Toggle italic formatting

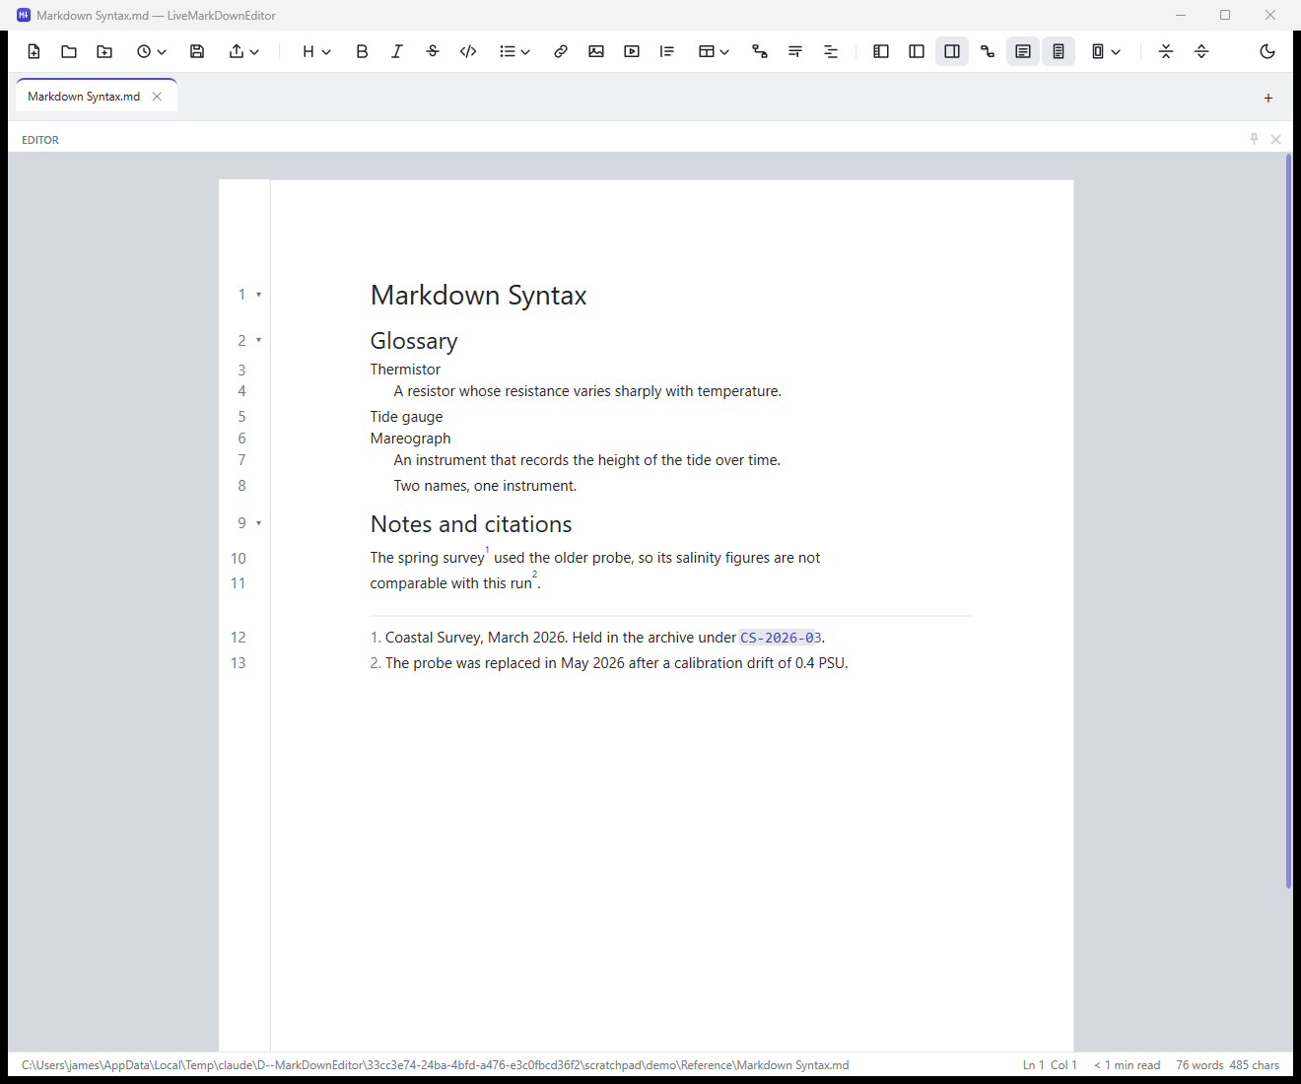coord(397,51)
